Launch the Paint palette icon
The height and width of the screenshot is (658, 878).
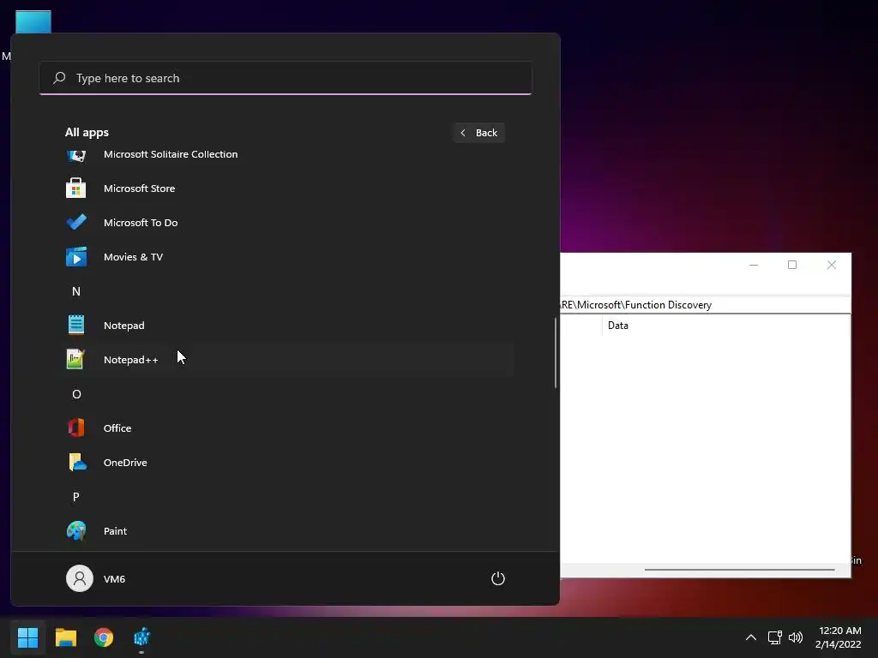(x=76, y=531)
